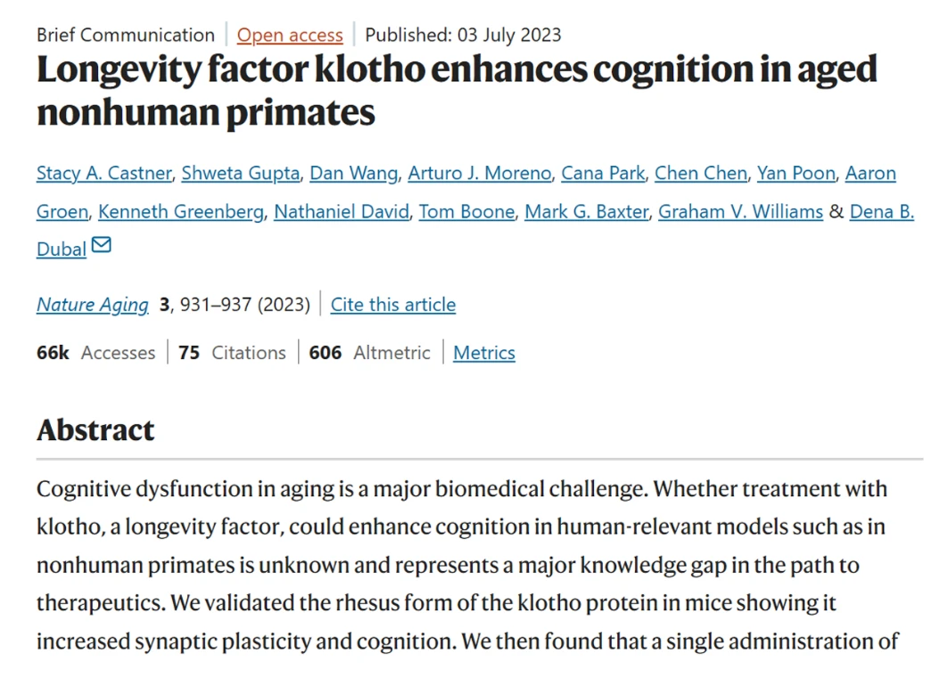Click the email envelope icon after Dubal

(x=102, y=245)
